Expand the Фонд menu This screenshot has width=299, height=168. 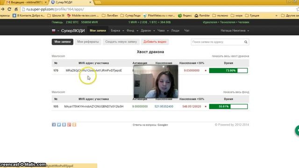pyautogui.click(x=132, y=30)
